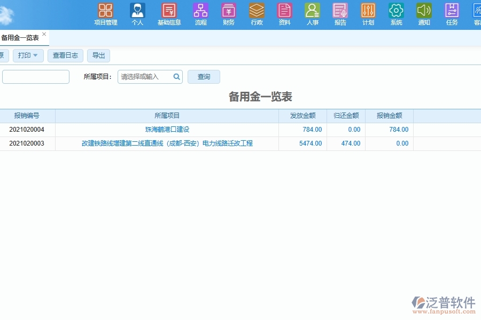The image size is (481, 320).
Task: Select the 计划 planning module icon
Action: [x=368, y=14]
